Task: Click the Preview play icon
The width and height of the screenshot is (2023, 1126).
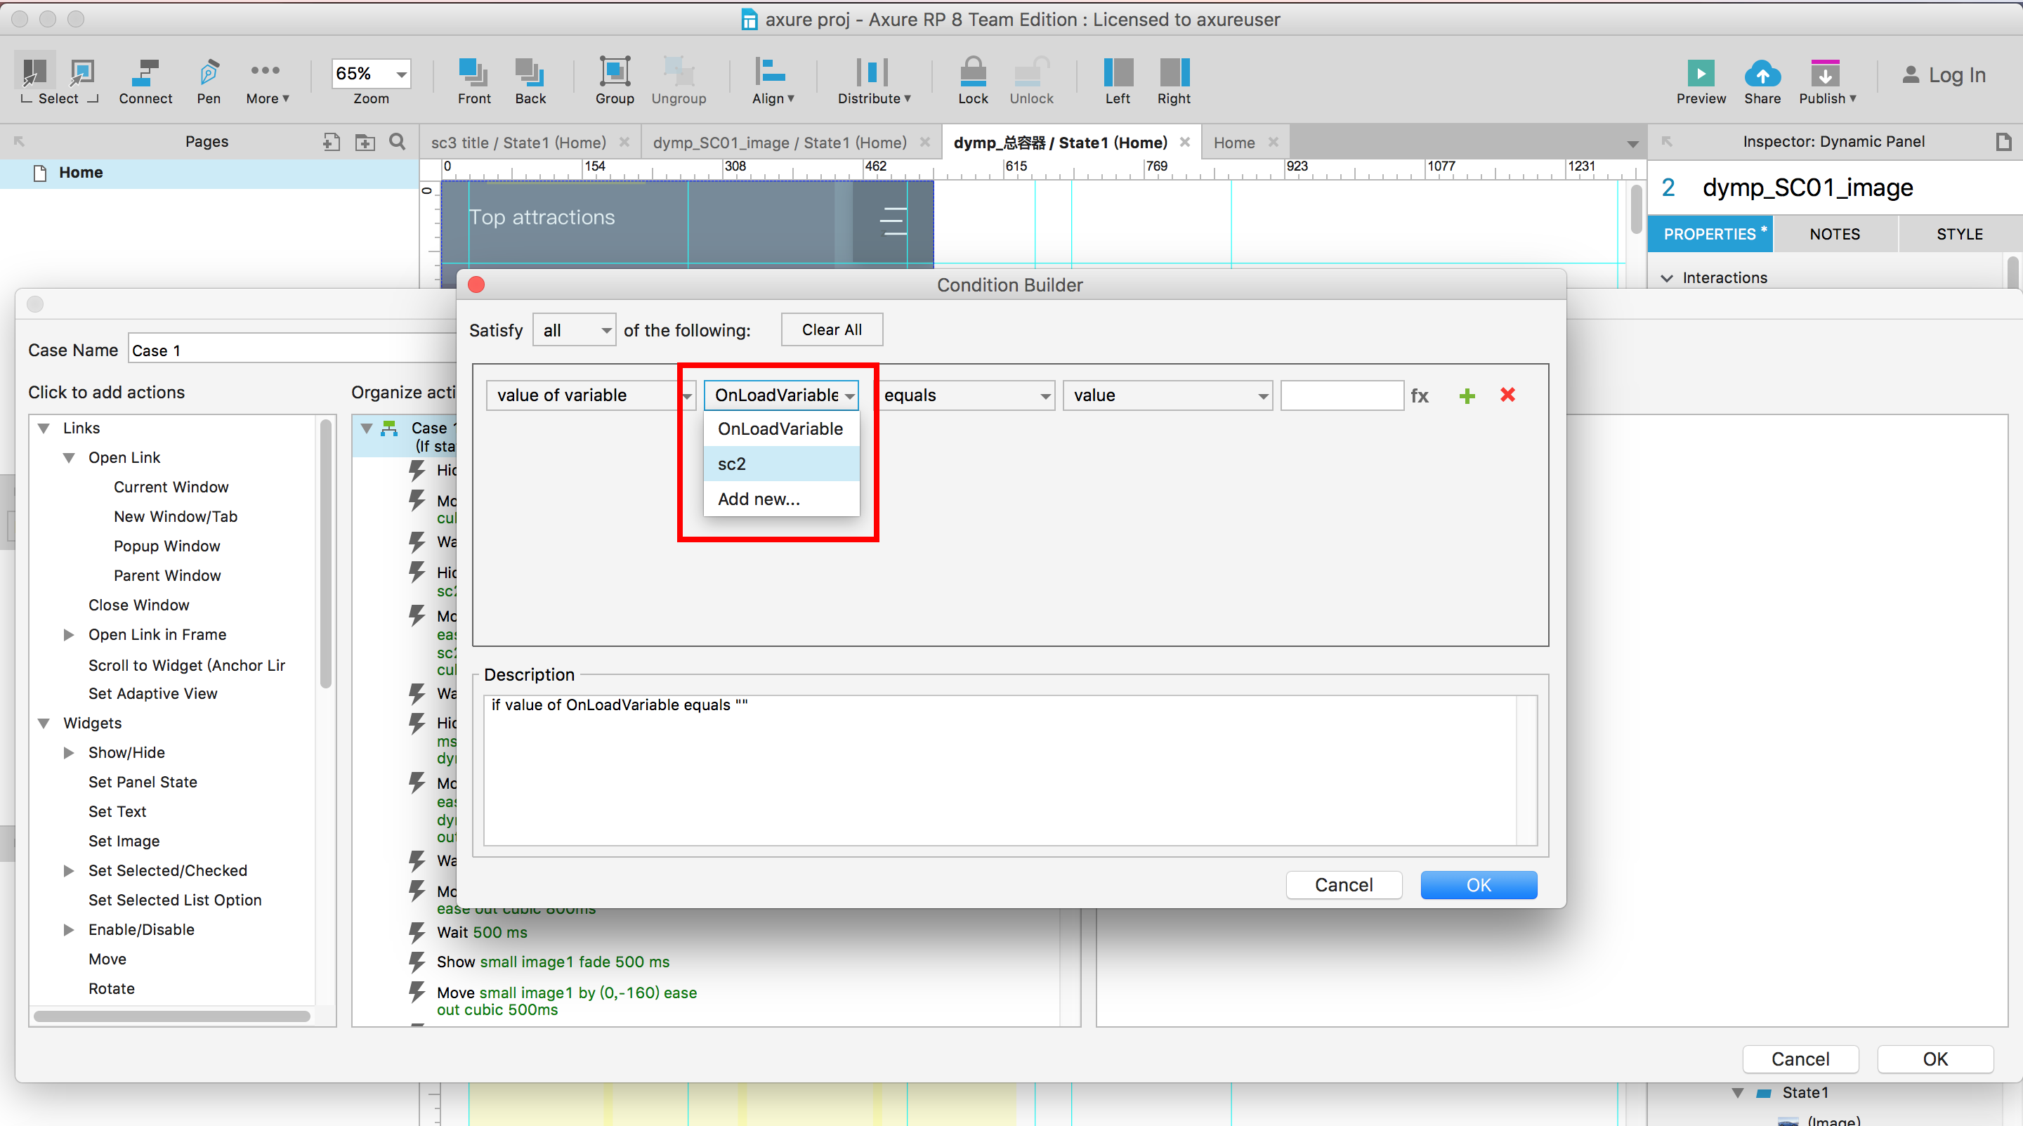Action: click(1700, 74)
